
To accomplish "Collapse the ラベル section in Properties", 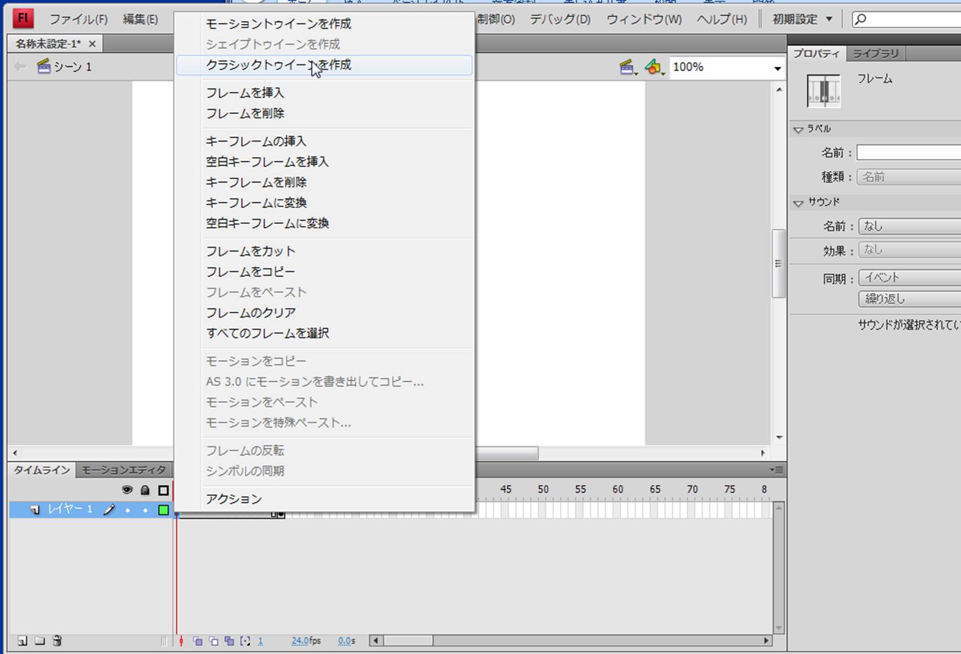I will click(798, 130).
